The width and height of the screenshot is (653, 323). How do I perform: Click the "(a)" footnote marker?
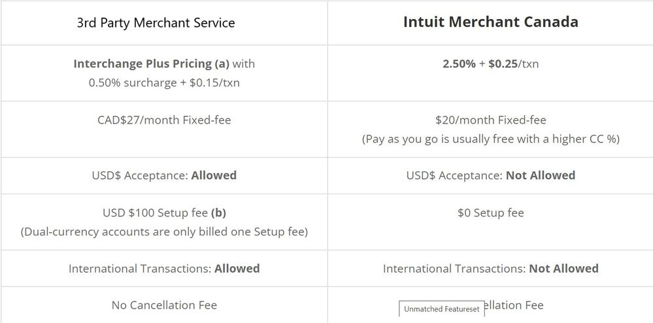pyautogui.click(x=222, y=64)
